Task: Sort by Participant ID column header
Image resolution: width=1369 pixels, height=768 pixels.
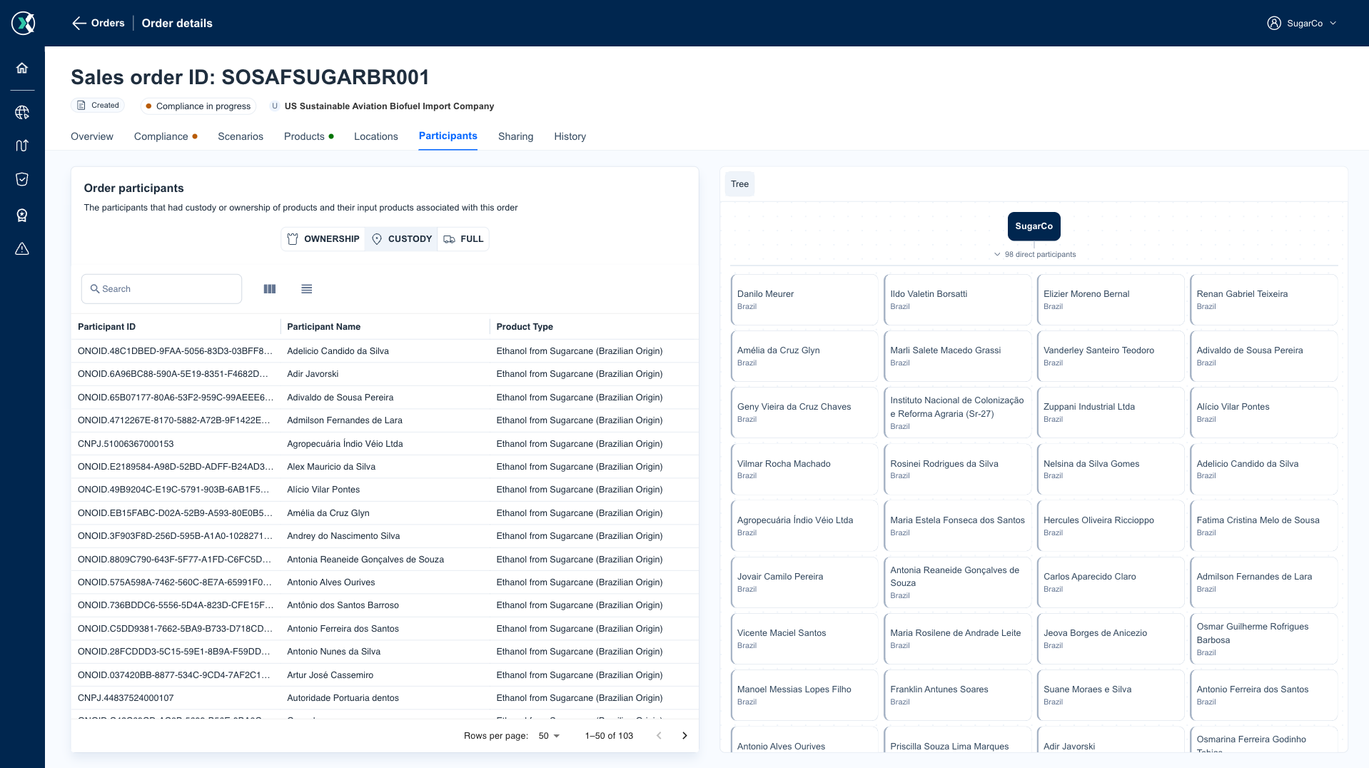Action: (x=106, y=327)
